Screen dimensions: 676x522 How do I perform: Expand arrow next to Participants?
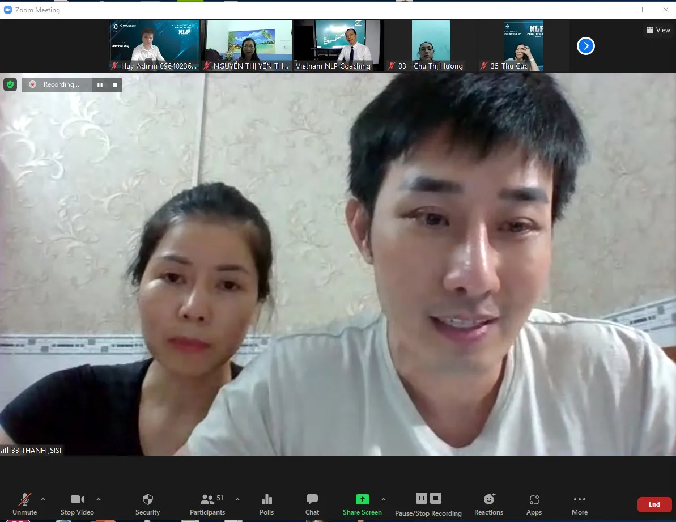click(237, 499)
